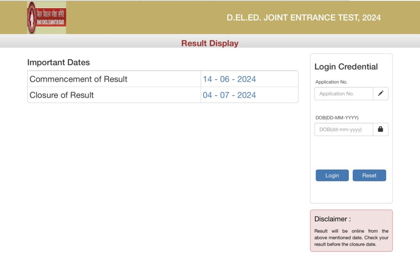420x276 pixels.
Task: Click the Commencement of Result cell
Action: tap(114, 79)
